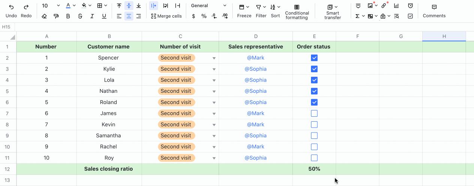Open the fill color picker
The image size is (474, 186).
click(x=84, y=6)
